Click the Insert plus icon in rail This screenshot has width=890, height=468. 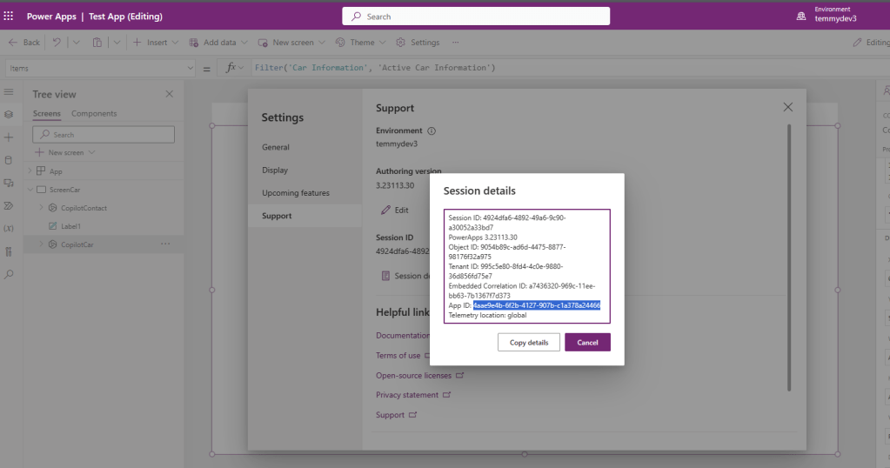(x=9, y=137)
